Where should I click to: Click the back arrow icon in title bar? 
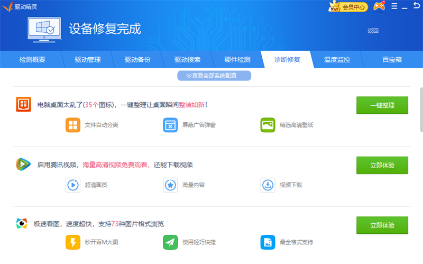[417, 6]
